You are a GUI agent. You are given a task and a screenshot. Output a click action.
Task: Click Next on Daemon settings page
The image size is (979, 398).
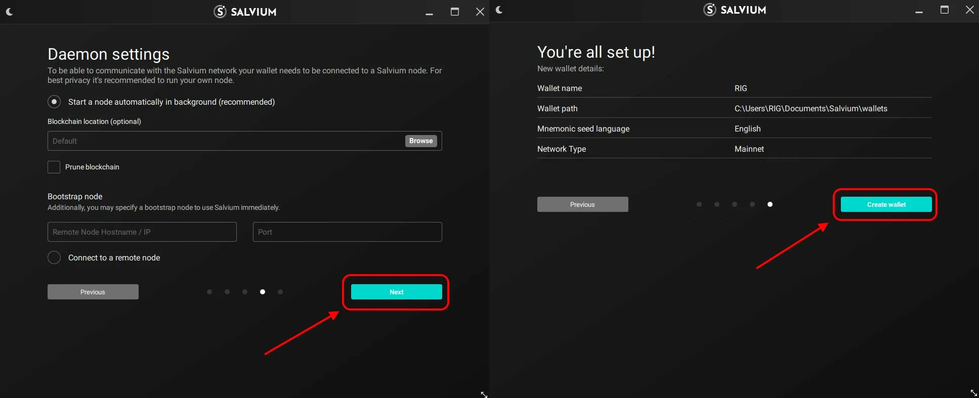[396, 292]
